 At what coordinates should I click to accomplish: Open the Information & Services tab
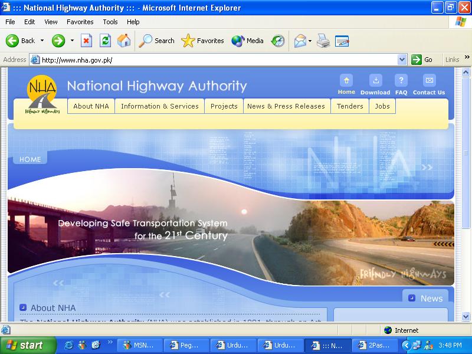point(160,106)
